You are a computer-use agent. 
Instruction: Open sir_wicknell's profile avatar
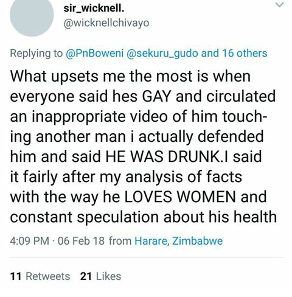point(32,15)
